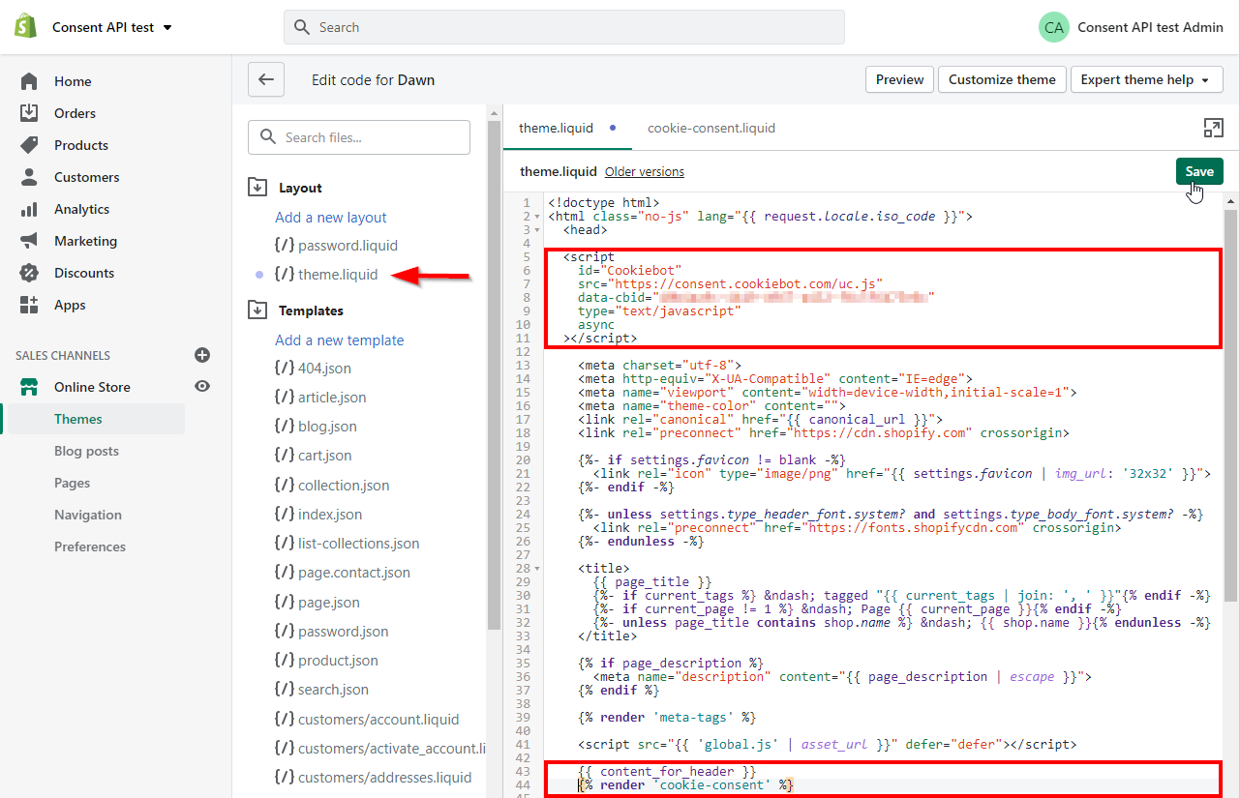Click the Customize theme button
1240x798 pixels.
tap(1002, 79)
